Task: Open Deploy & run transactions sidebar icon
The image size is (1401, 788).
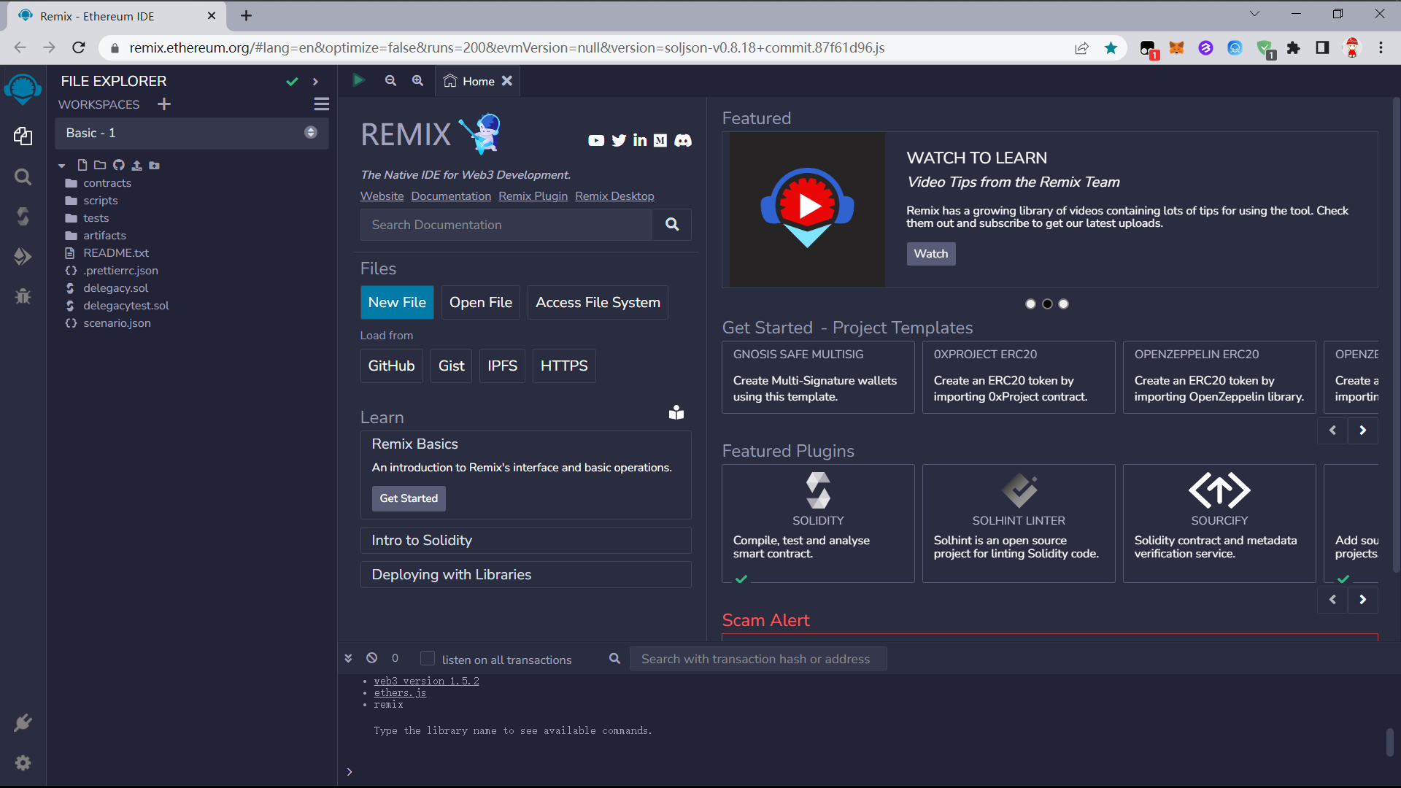Action: click(23, 256)
